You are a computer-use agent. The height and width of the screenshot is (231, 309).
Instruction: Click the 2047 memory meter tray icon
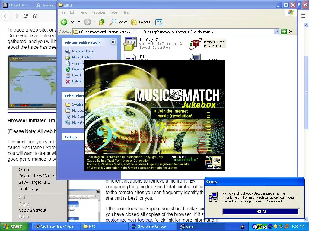pos(265,226)
